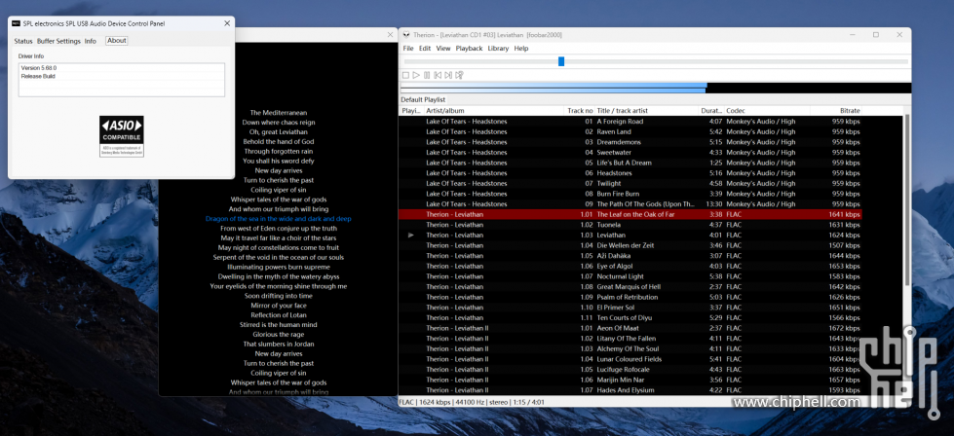Open the Library menu
Screen dimensions: 954x436
[x=498, y=49]
